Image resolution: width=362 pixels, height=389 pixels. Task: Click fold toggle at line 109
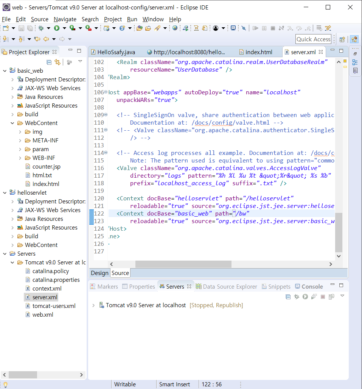click(106, 115)
